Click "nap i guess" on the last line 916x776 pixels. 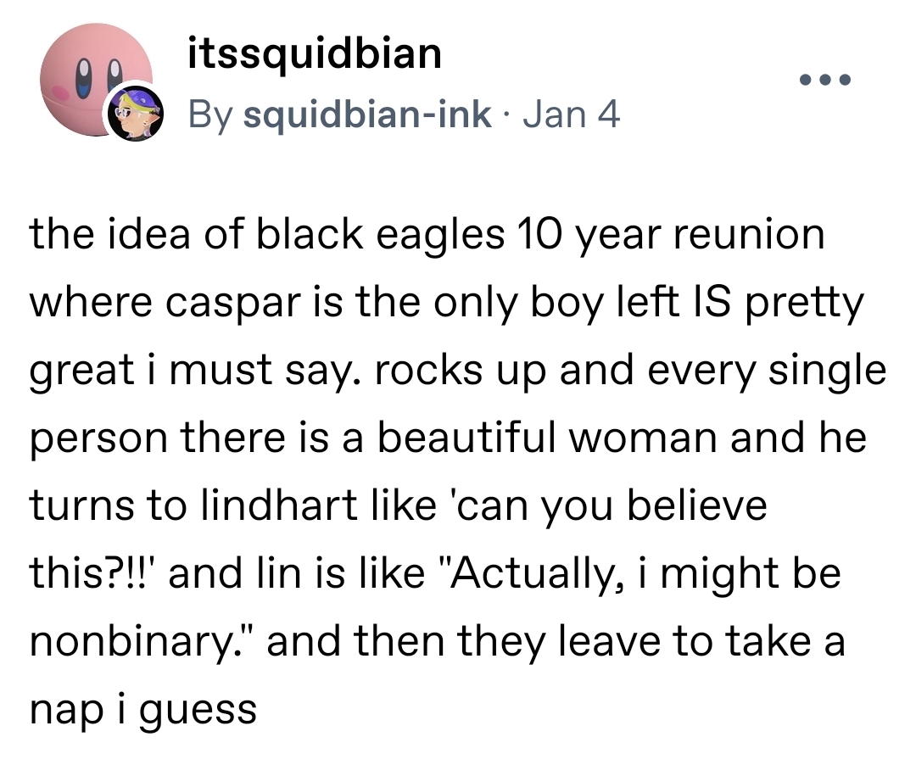143,710
